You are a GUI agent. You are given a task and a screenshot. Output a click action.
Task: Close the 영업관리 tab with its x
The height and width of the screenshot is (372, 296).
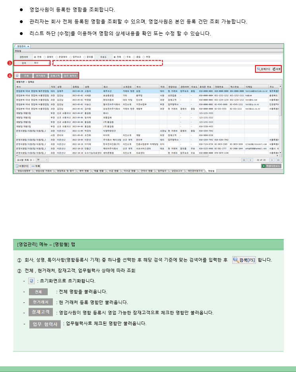tap(28, 46)
